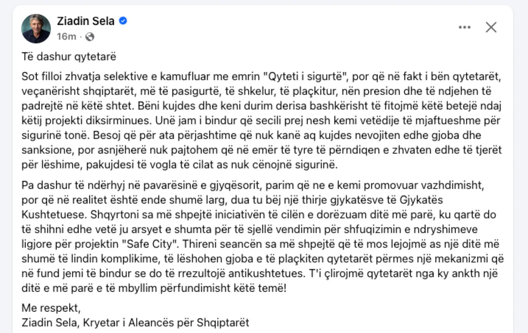Click the Ziadin Sela name in post header
This screenshot has width=528, height=333.
(85, 21)
